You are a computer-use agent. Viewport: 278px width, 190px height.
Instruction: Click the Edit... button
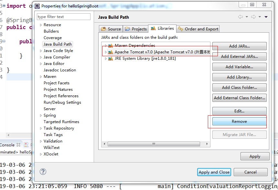[x=239, y=111]
